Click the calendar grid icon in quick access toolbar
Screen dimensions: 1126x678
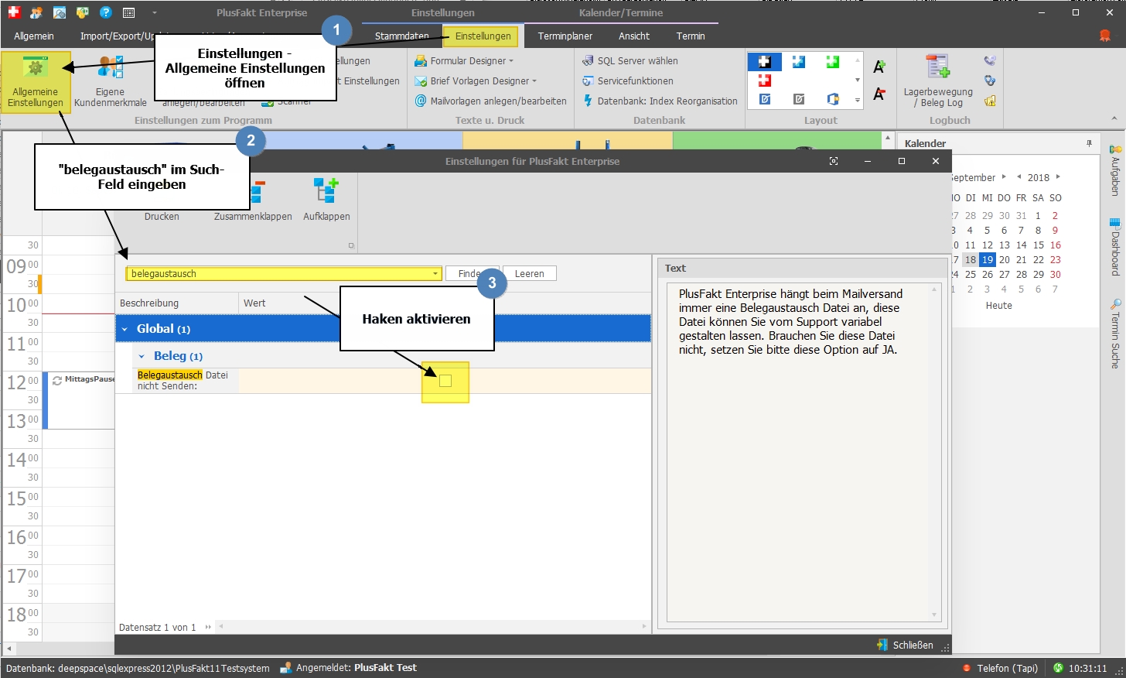pos(129,12)
